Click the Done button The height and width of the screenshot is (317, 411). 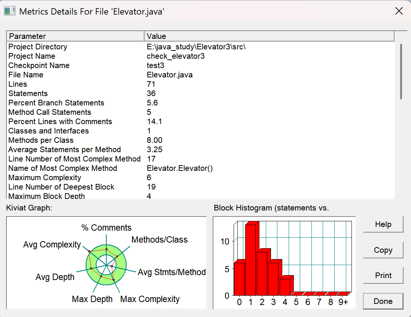click(383, 301)
